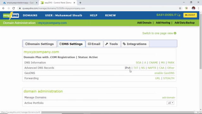Switch to one page view
Screen dimensions: 202x114
(157, 33)
